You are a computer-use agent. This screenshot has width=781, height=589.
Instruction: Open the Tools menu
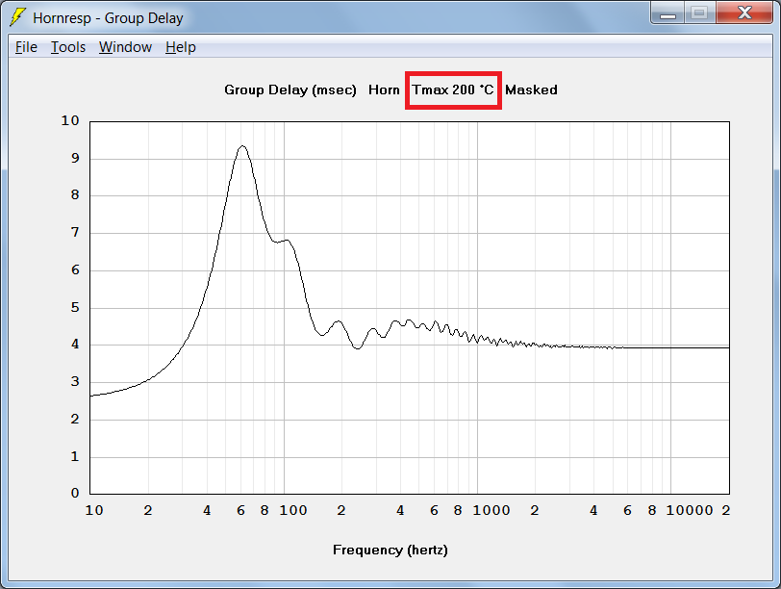pos(68,47)
